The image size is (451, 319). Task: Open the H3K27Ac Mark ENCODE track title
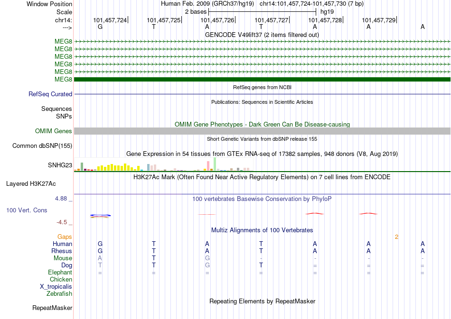tap(262, 177)
